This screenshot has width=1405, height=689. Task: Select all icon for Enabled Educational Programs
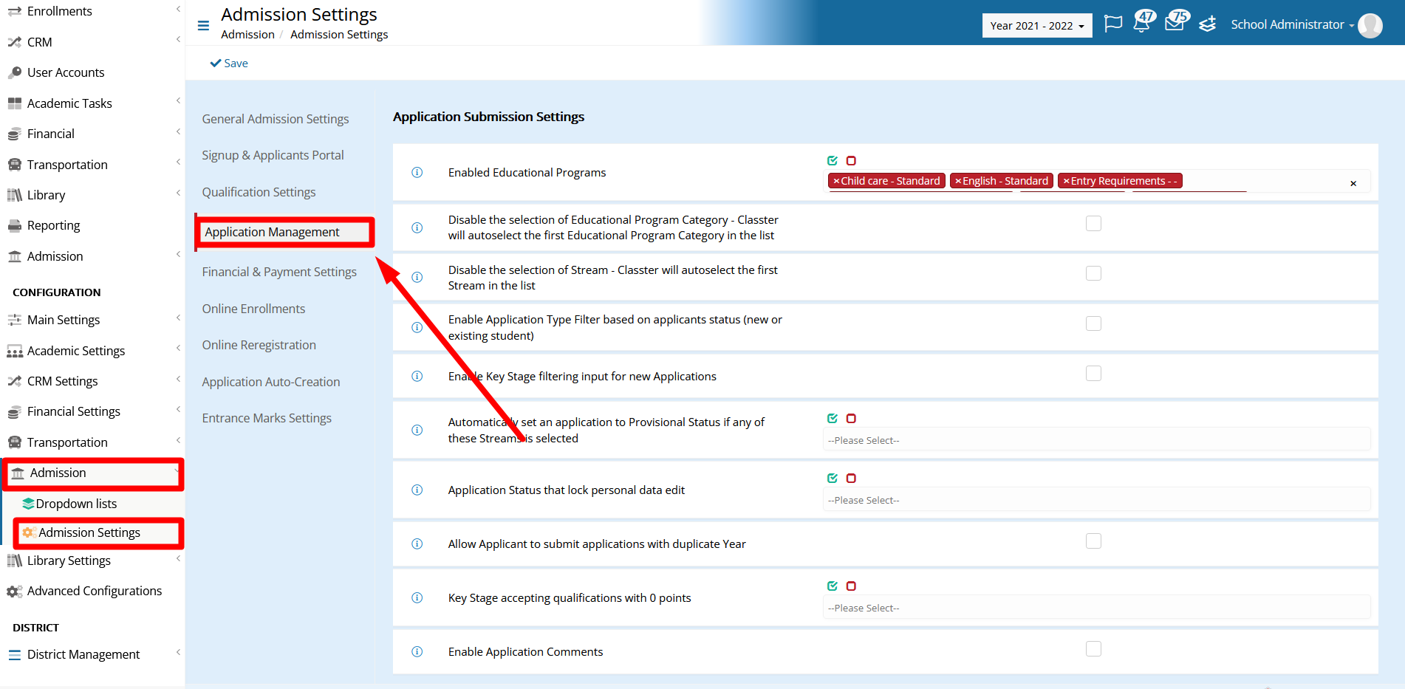833,160
